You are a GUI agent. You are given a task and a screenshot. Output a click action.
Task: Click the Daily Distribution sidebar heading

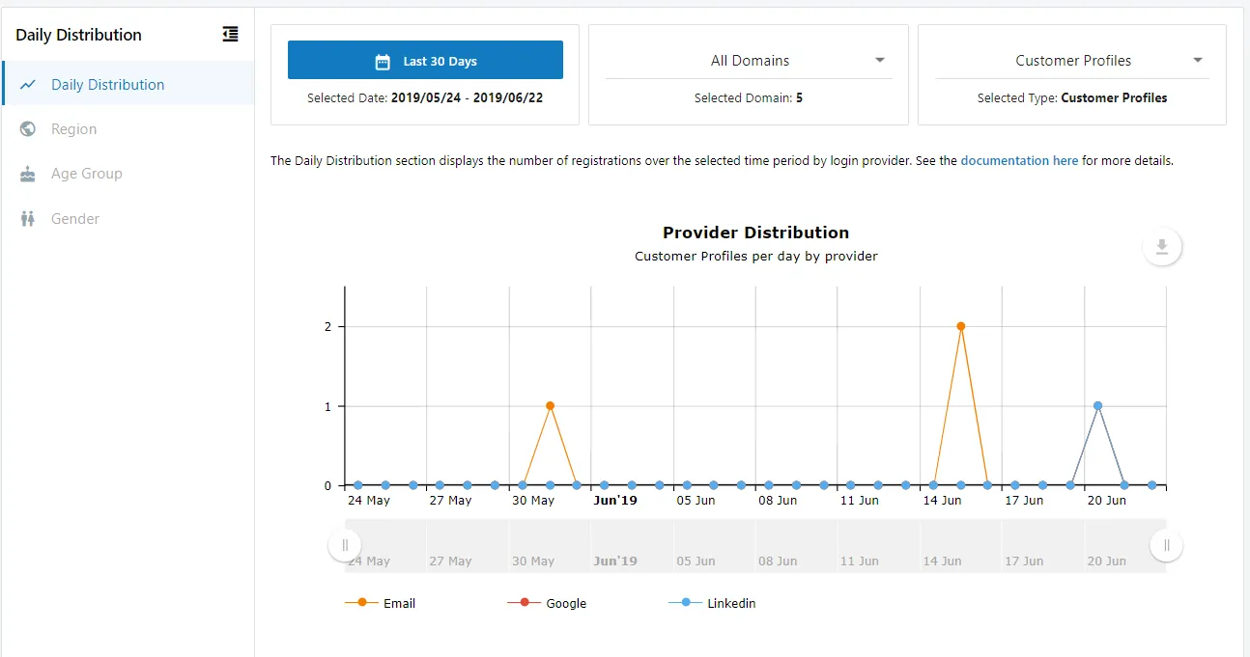(78, 35)
